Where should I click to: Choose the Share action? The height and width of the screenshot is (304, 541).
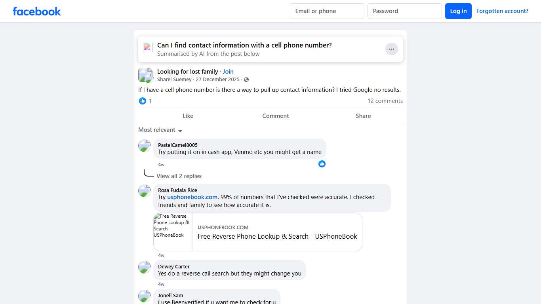(363, 116)
